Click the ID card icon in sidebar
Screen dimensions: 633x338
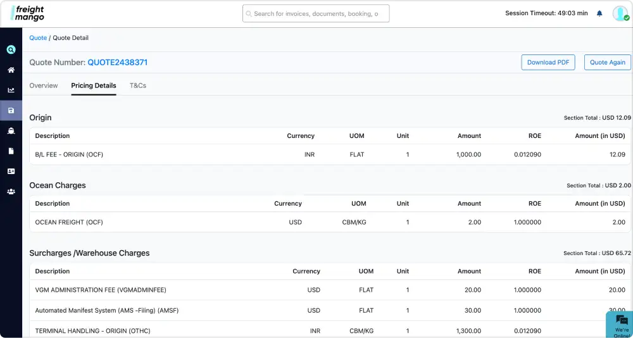pos(11,171)
